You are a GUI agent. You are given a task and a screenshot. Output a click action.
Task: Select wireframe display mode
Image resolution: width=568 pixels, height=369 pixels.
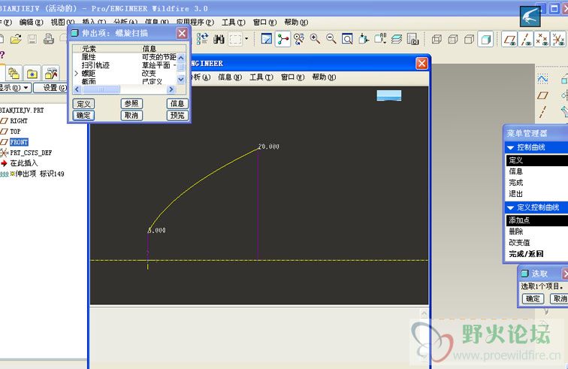click(437, 39)
